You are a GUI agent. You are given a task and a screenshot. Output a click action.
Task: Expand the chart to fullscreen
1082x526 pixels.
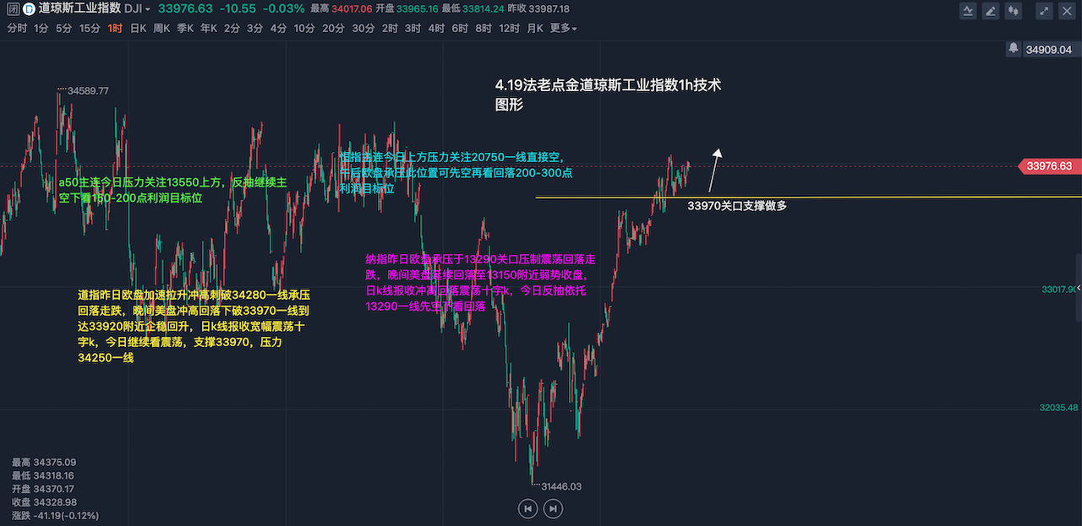[1045, 11]
